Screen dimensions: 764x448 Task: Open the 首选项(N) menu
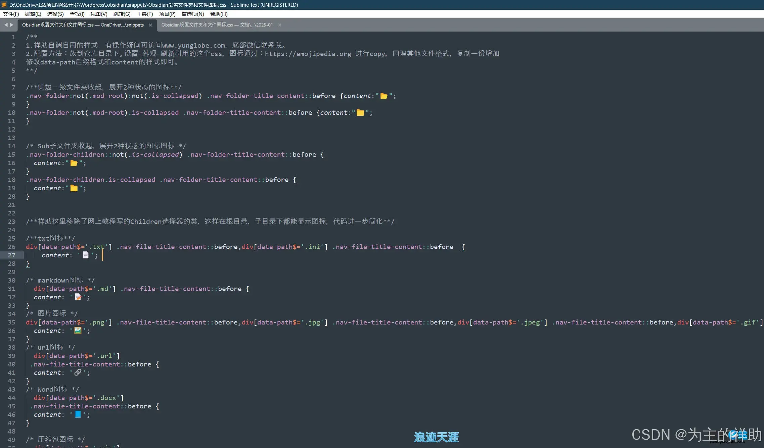click(x=193, y=14)
